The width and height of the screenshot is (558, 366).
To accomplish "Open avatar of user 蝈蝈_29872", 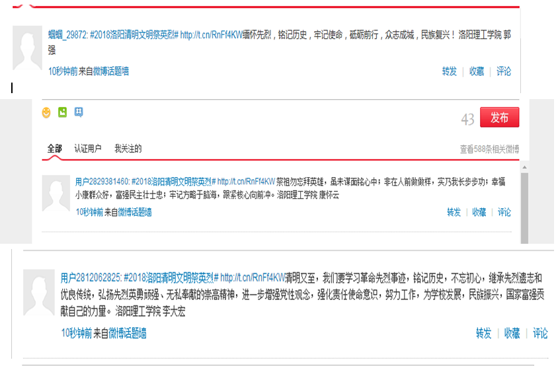I will (x=27, y=49).
